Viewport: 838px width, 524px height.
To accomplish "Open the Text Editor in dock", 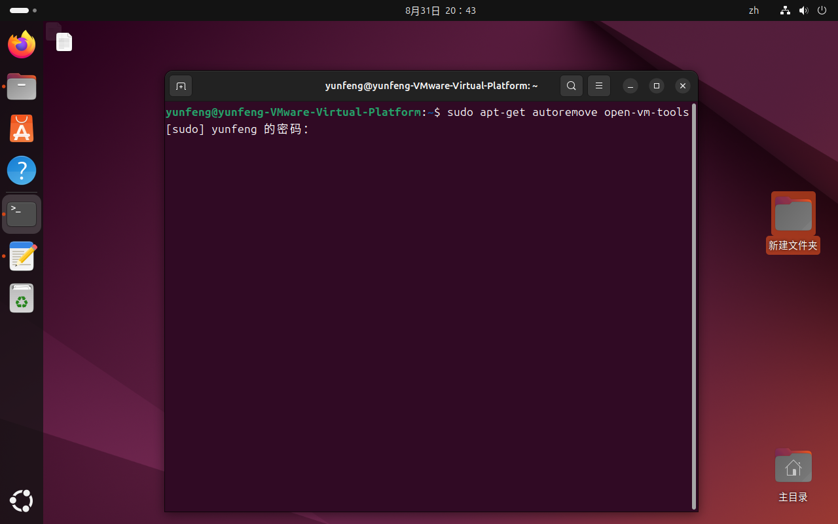I will 22,256.
